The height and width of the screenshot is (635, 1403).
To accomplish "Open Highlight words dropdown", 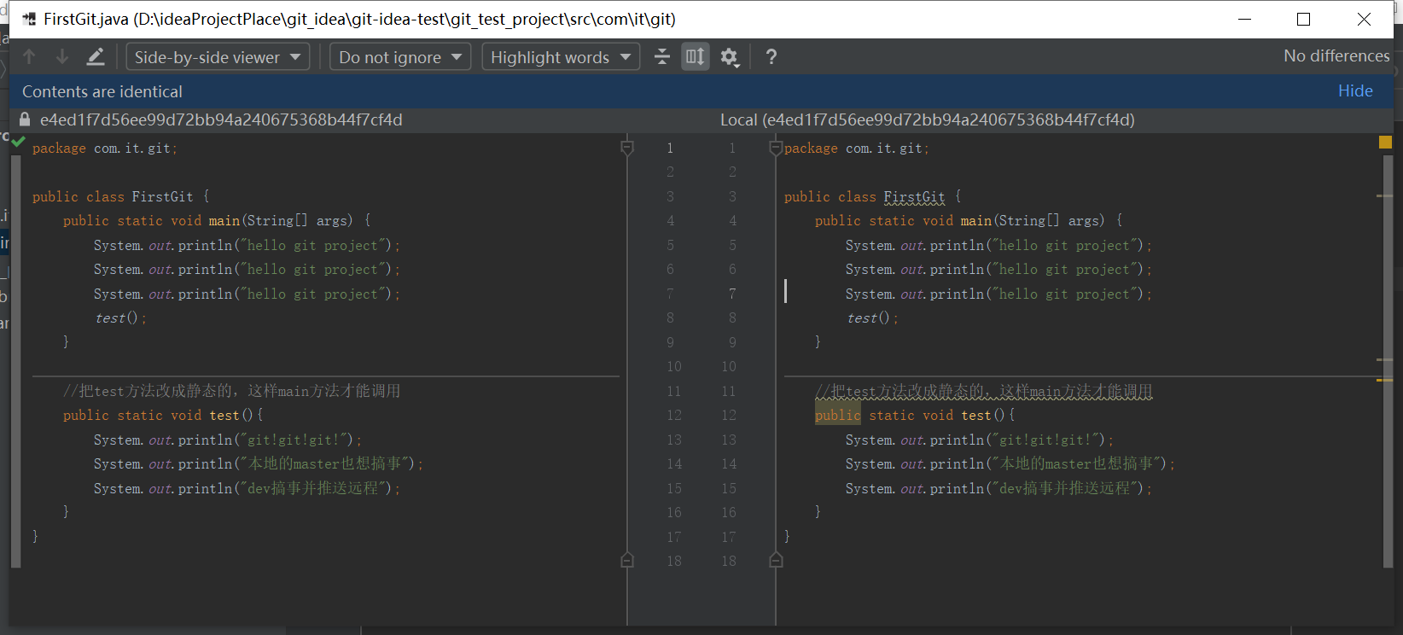I will coord(561,57).
